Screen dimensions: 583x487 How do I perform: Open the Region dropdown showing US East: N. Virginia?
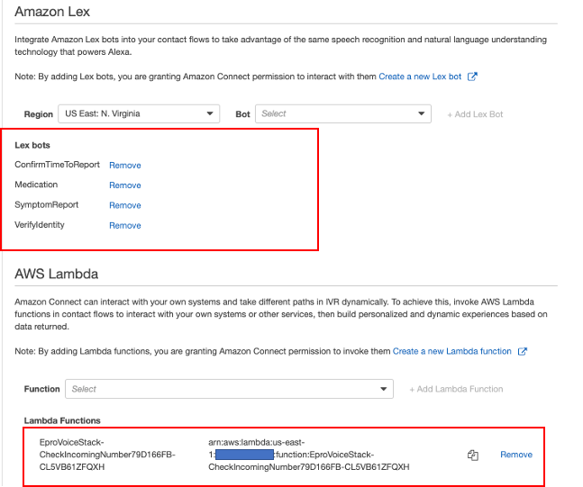139,113
